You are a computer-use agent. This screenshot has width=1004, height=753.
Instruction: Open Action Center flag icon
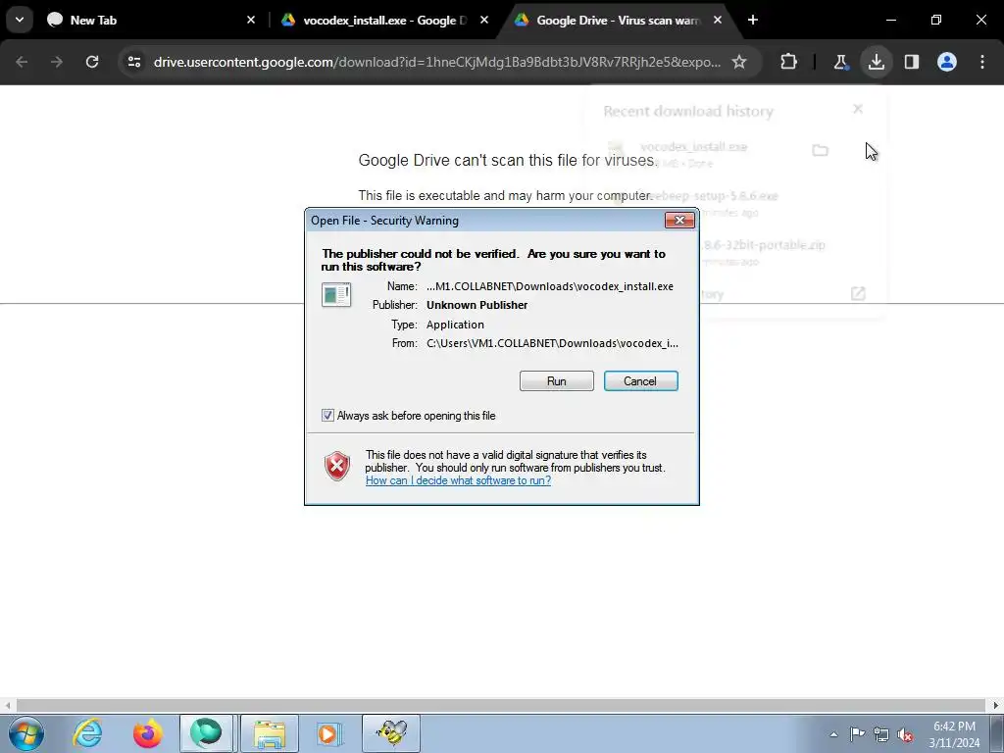[x=857, y=734]
